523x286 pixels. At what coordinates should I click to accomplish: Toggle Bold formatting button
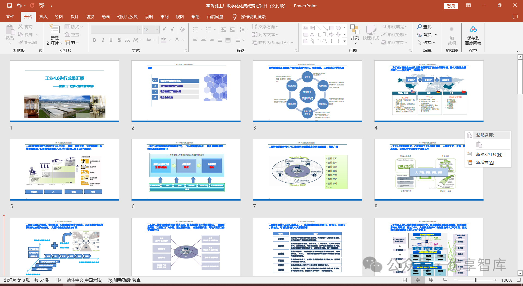click(x=95, y=40)
